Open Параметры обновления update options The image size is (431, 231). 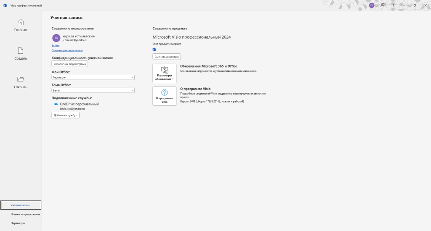[165, 73]
